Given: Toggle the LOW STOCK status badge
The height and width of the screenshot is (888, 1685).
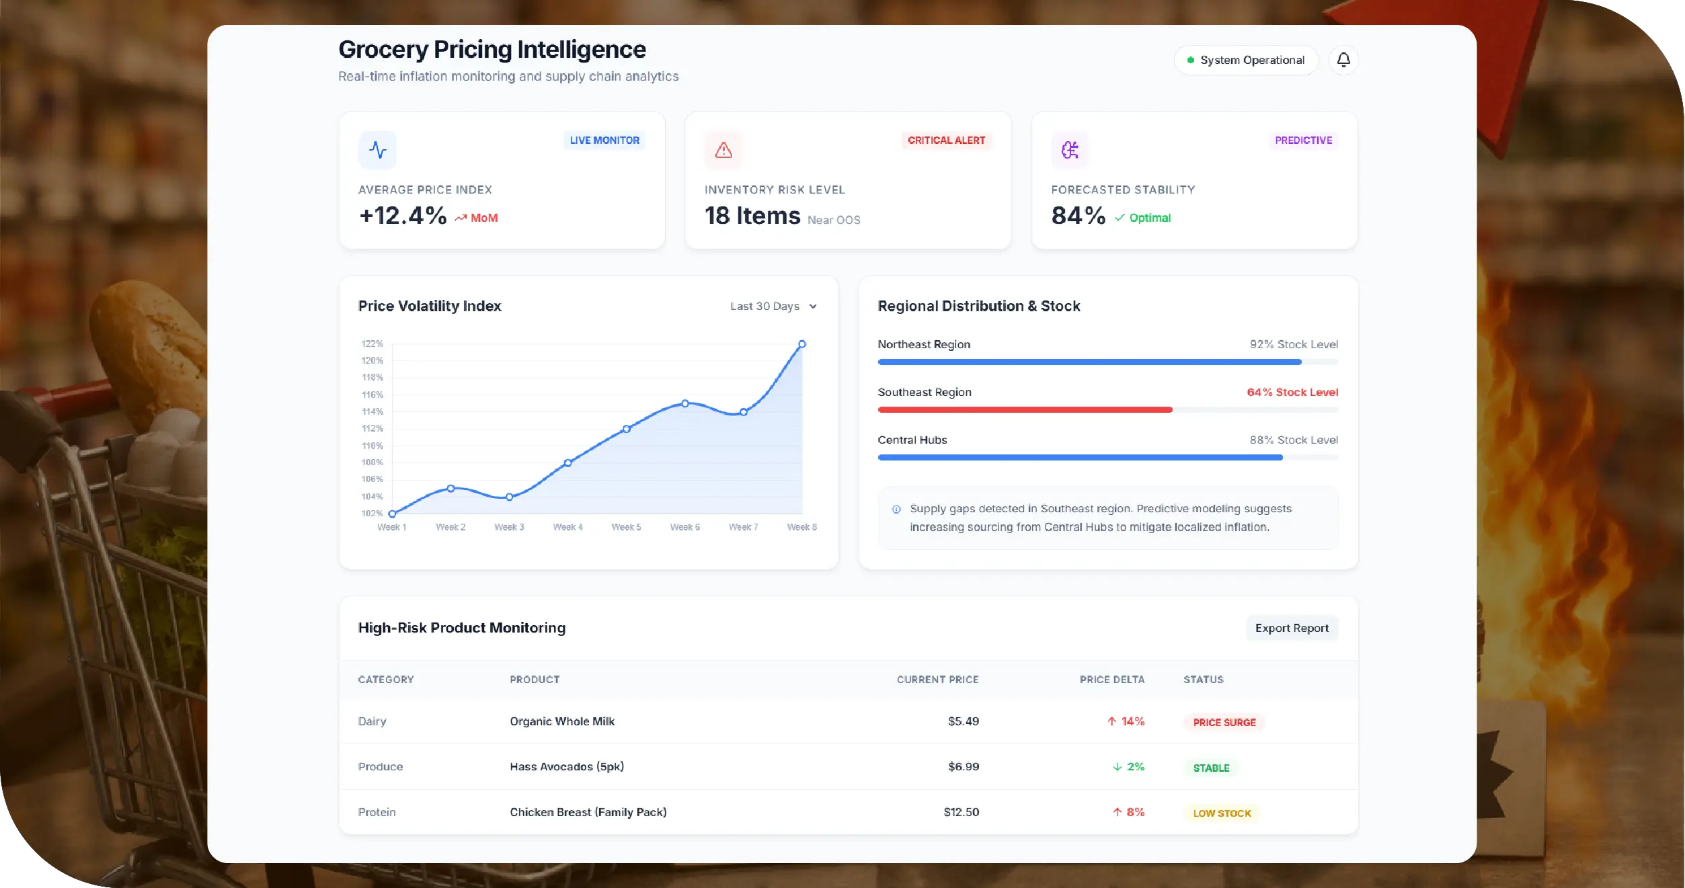Looking at the screenshot, I should coord(1222,813).
